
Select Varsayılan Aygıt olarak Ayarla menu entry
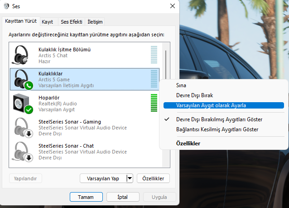[224, 105]
